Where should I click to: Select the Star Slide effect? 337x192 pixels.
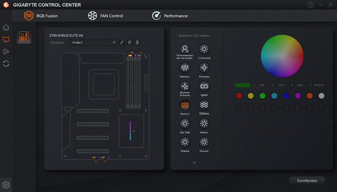[x=185, y=123]
